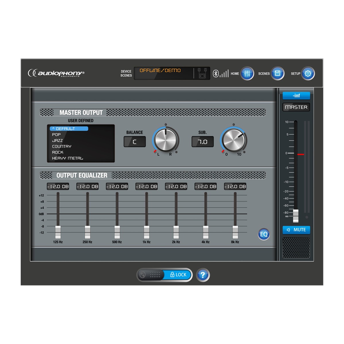Click the Sub level knob
This screenshot has width=344, height=344.
click(x=233, y=140)
